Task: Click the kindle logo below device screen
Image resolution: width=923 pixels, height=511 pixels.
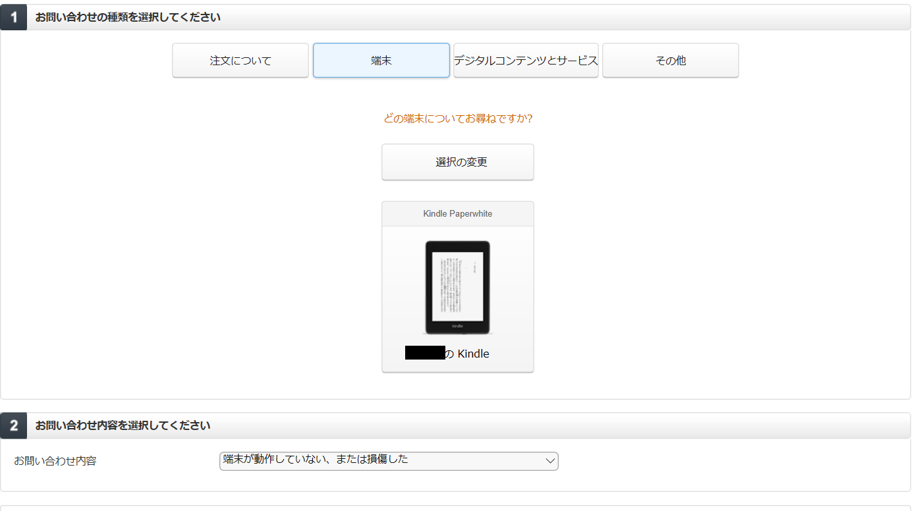Action: pos(457,327)
